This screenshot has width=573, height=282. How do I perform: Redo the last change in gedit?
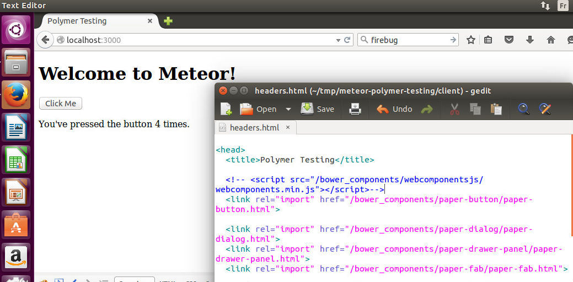tap(426, 109)
